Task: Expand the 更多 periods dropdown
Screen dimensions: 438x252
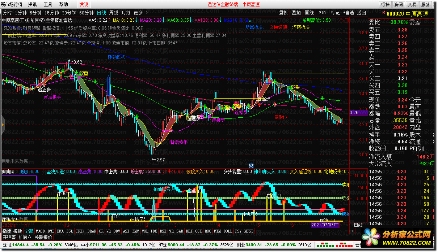Action: click(x=141, y=13)
